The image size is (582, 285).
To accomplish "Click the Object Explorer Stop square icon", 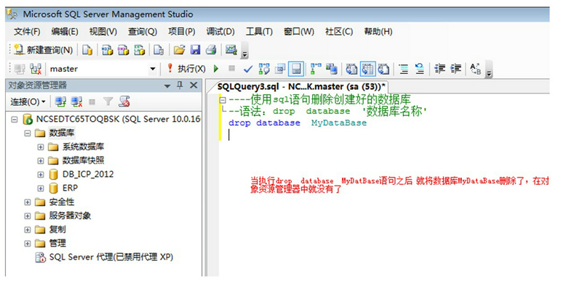I will pyautogui.click(x=92, y=102).
